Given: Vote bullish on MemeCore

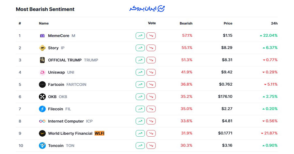Looking at the screenshot, I should 140,36.
